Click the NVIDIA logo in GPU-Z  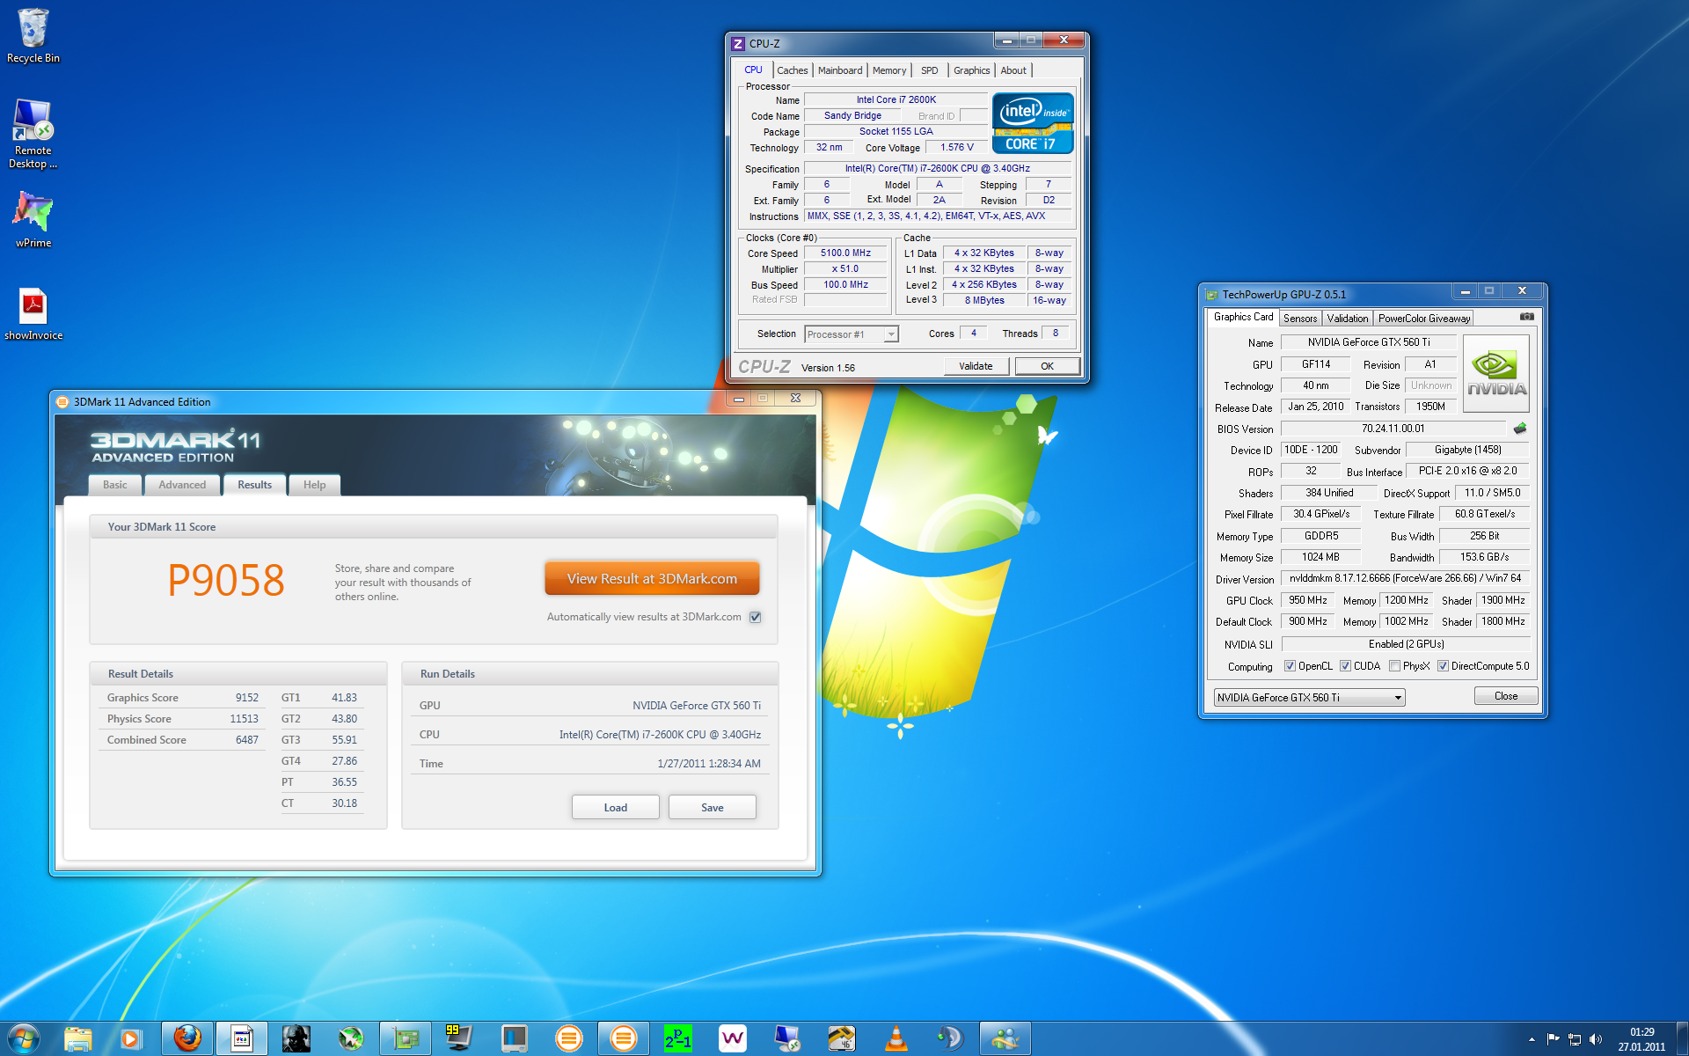(x=1496, y=373)
